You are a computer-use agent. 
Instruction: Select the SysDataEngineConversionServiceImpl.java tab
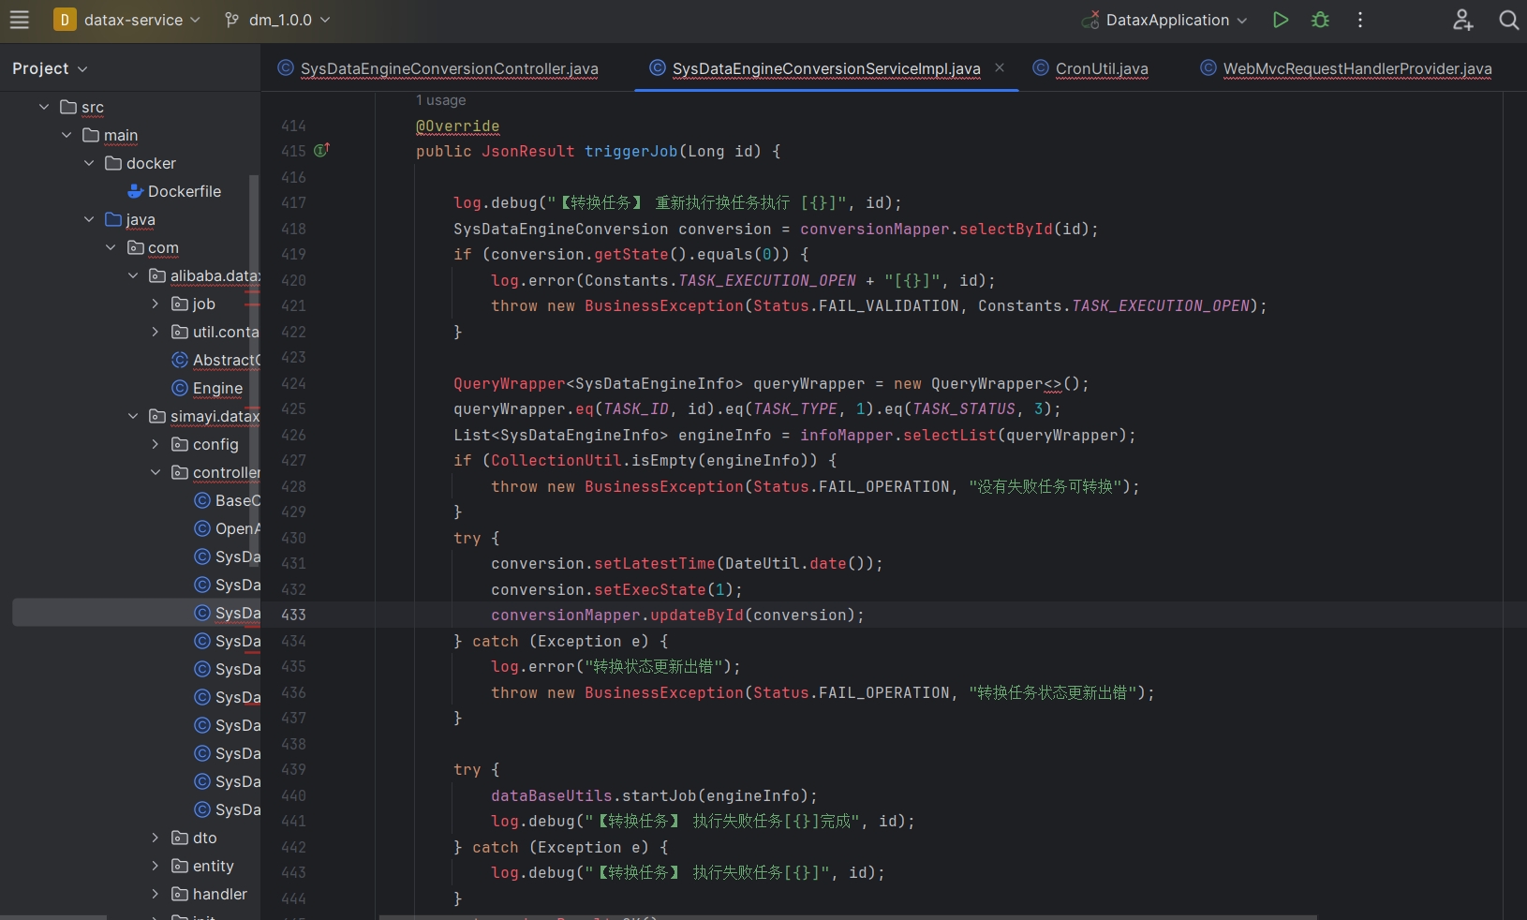[826, 68]
